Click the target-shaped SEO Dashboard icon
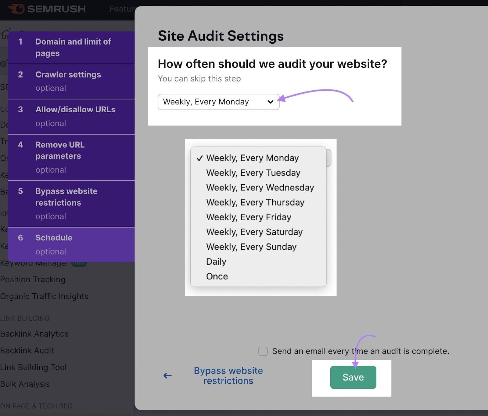The width and height of the screenshot is (488, 416). pos(3,63)
